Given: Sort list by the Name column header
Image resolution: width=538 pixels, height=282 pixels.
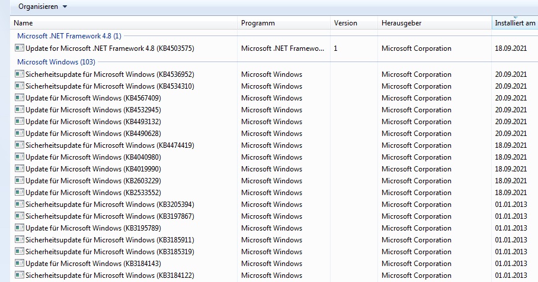Looking at the screenshot, I should click(124, 23).
